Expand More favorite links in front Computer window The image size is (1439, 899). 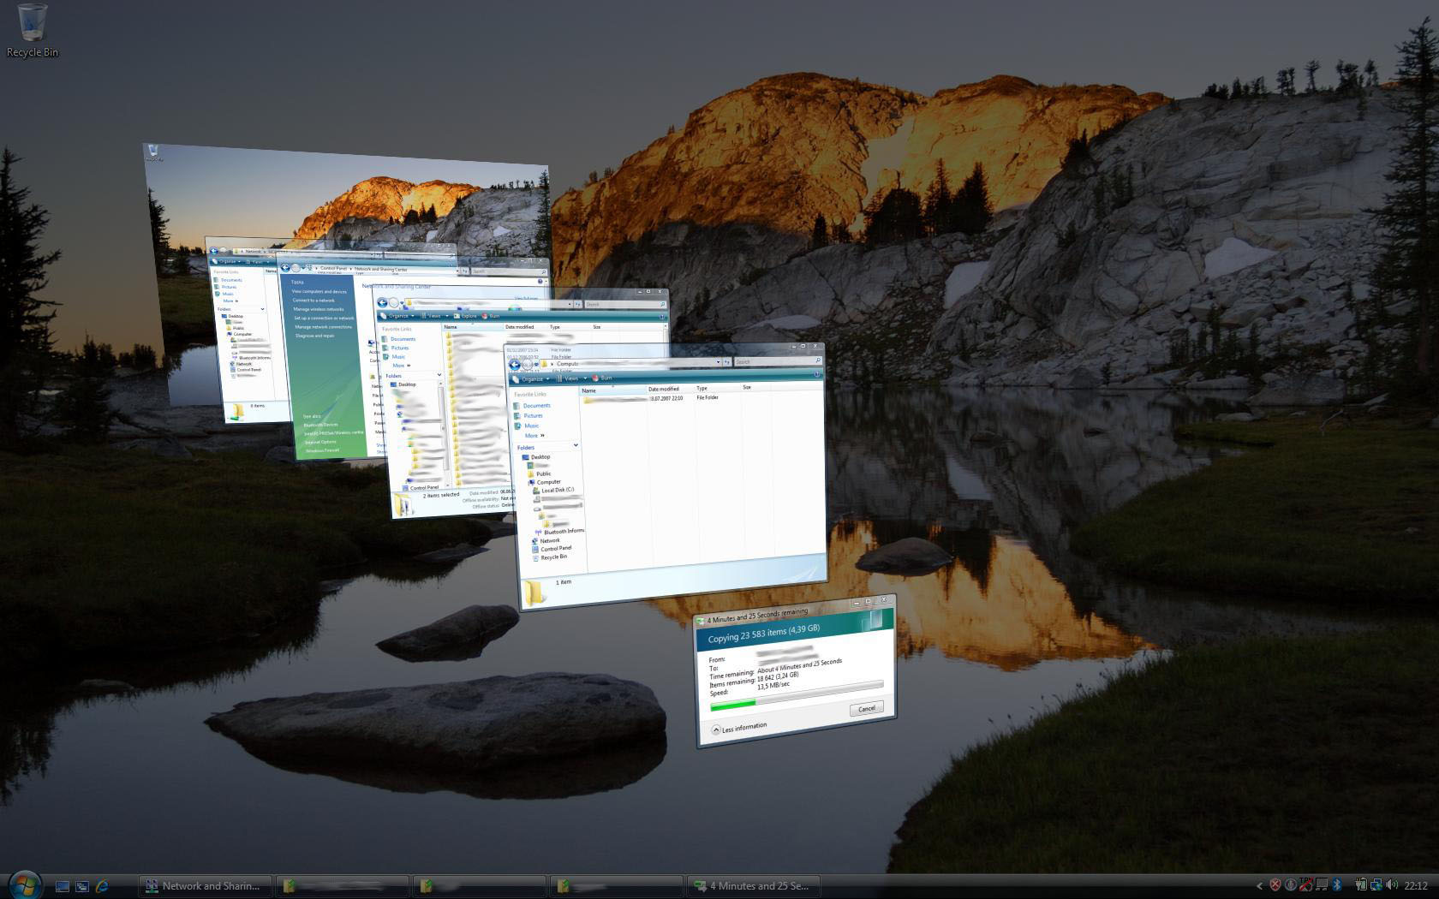click(534, 435)
